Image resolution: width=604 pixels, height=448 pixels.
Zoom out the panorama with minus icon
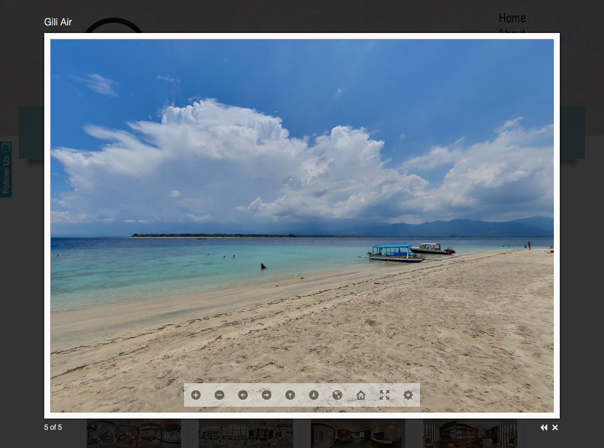[219, 395]
